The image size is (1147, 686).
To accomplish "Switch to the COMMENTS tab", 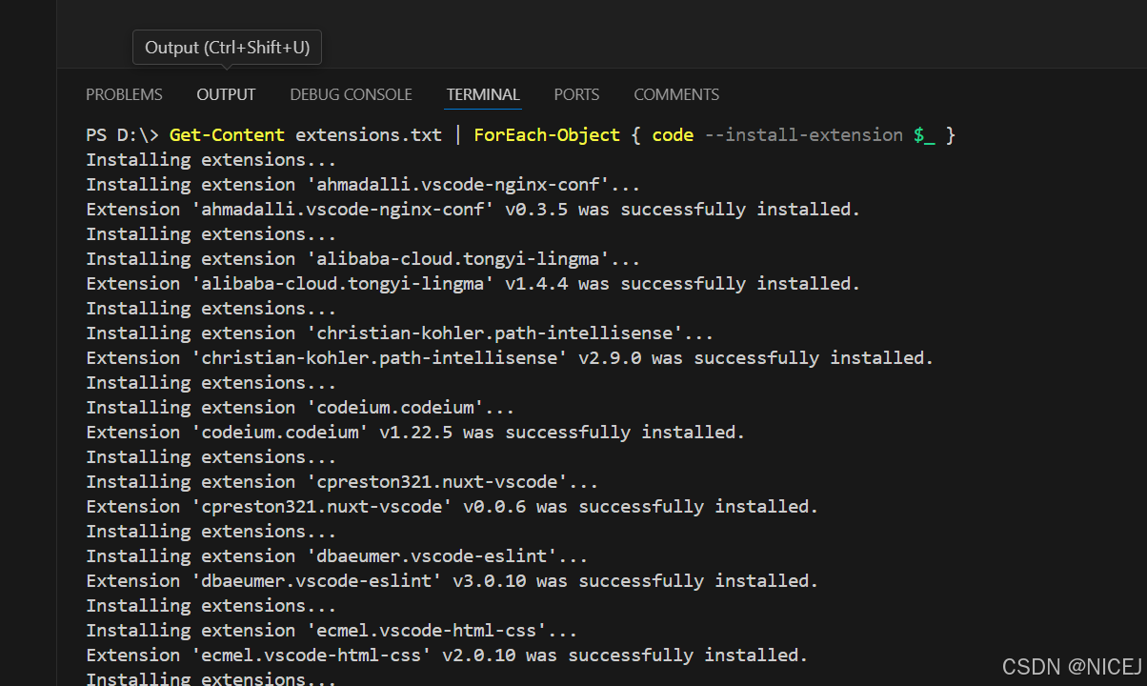I will click(x=676, y=94).
